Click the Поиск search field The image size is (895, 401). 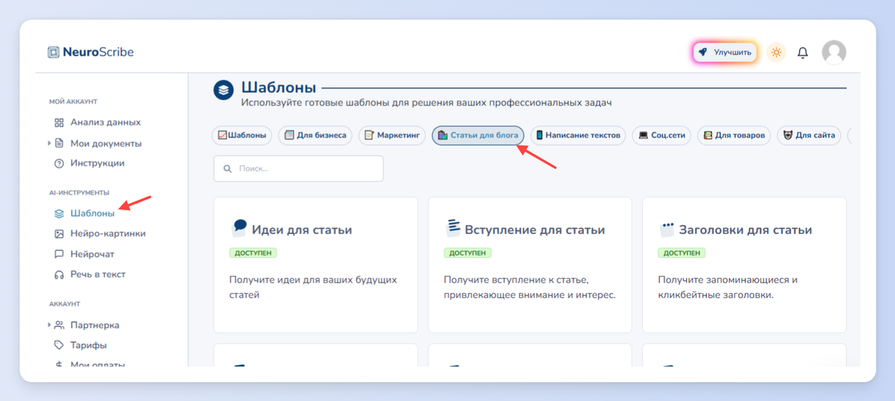(298, 168)
